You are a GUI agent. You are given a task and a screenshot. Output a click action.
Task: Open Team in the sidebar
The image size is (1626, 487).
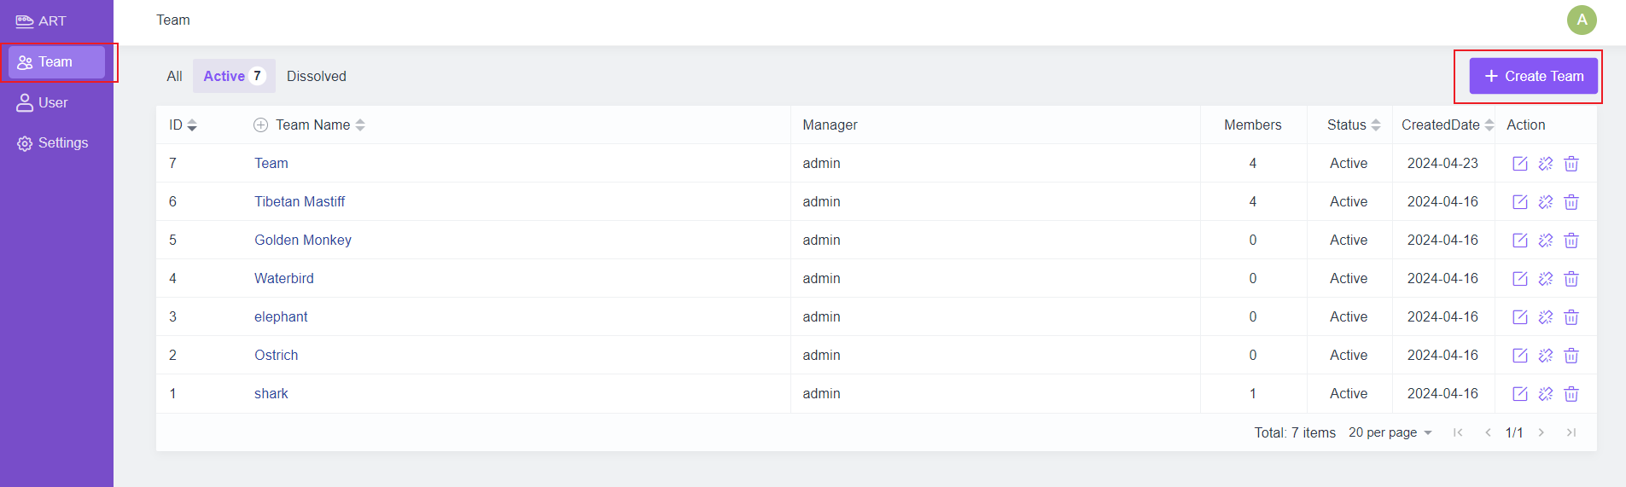(56, 62)
